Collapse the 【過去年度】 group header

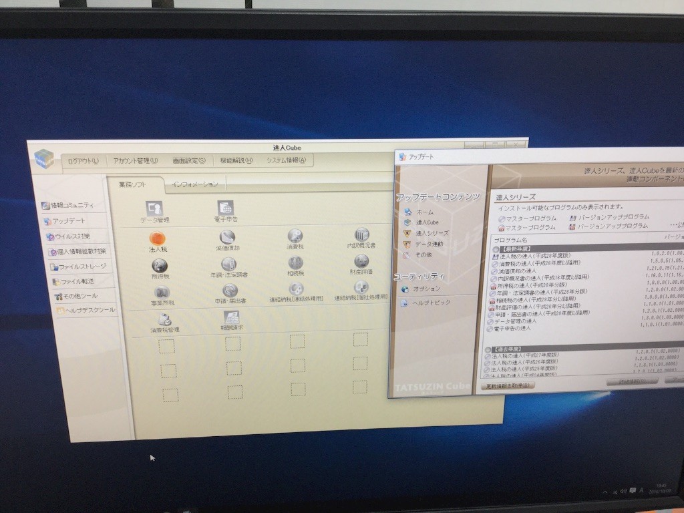point(488,350)
